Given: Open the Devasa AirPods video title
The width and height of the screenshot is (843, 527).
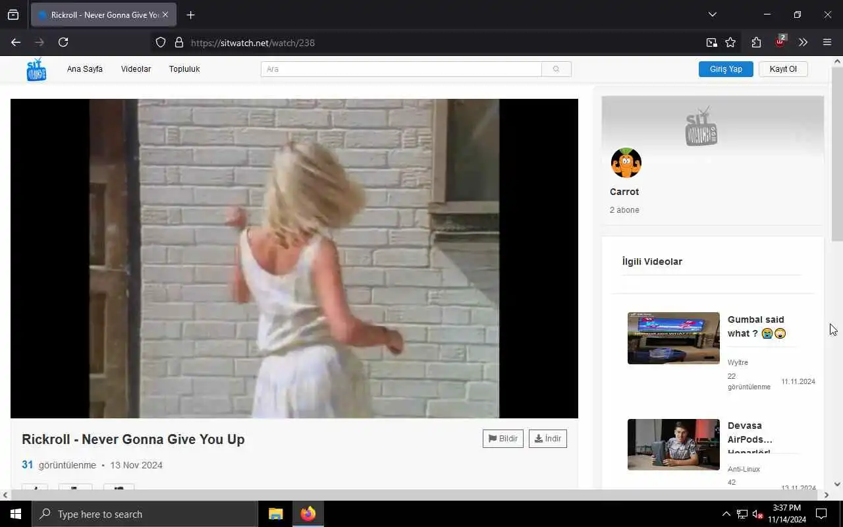Looking at the screenshot, I should pyautogui.click(x=750, y=439).
